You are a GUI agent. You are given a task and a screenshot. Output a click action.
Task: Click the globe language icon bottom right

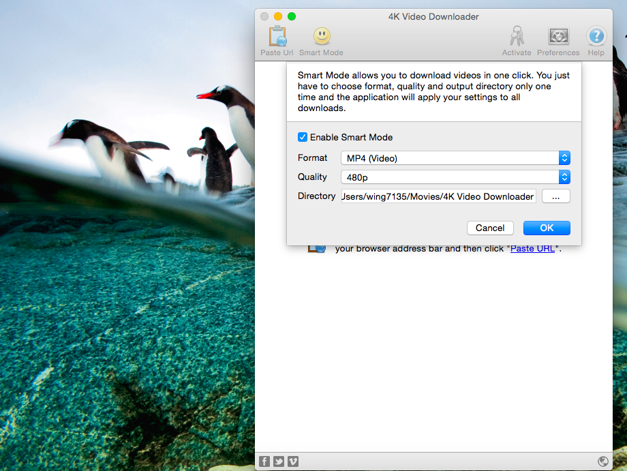coord(602,461)
